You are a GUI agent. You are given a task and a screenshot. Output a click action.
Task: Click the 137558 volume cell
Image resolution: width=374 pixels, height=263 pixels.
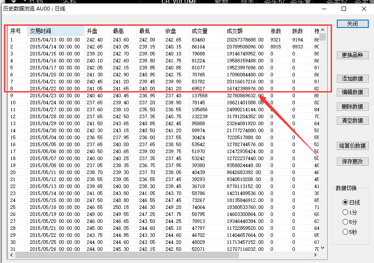click(x=199, y=96)
